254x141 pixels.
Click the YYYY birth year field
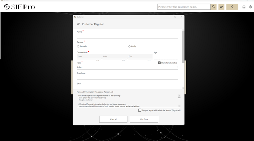(x=89, y=57)
